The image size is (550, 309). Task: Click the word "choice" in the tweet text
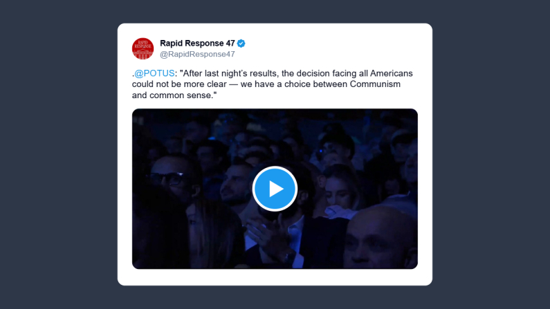[297, 84]
